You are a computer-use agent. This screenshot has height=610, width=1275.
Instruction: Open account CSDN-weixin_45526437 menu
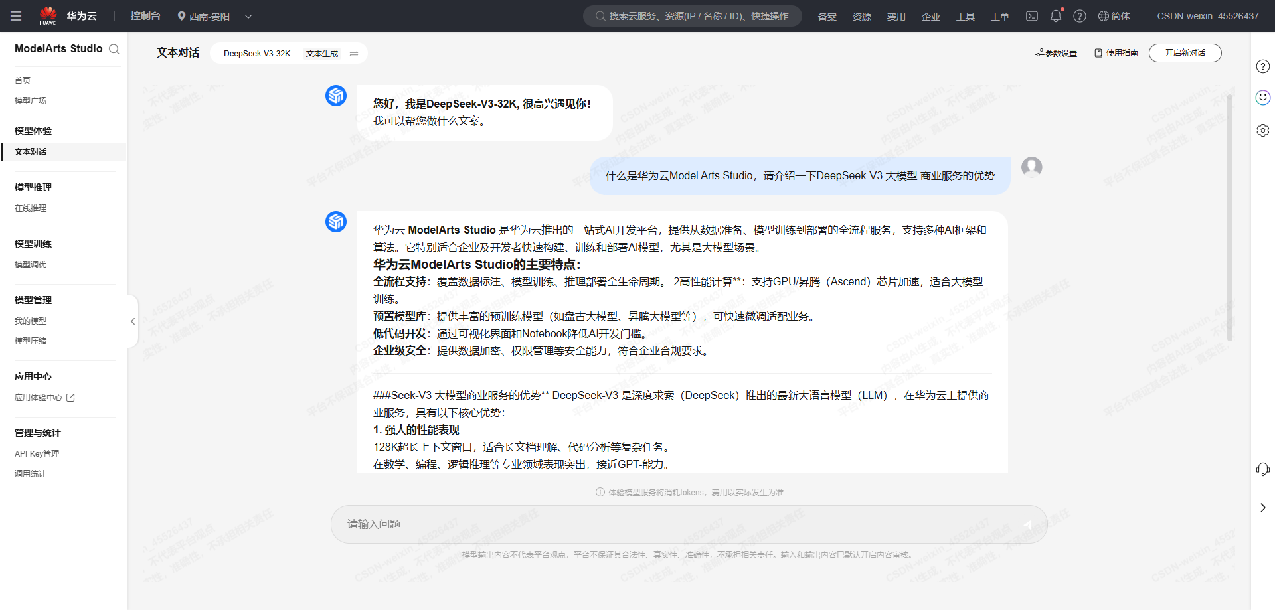[x=1208, y=16]
